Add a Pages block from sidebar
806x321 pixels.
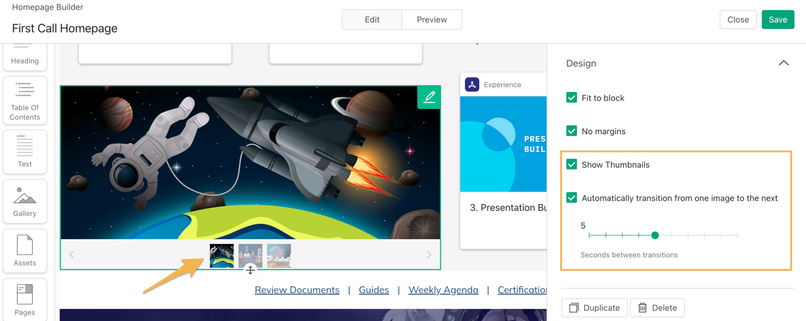pos(25,300)
